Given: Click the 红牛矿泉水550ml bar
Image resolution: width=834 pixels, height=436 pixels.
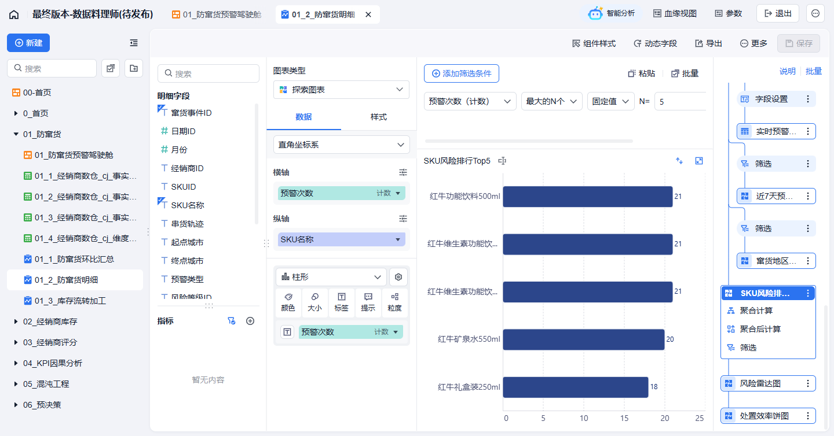Looking at the screenshot, I should 583,339.
